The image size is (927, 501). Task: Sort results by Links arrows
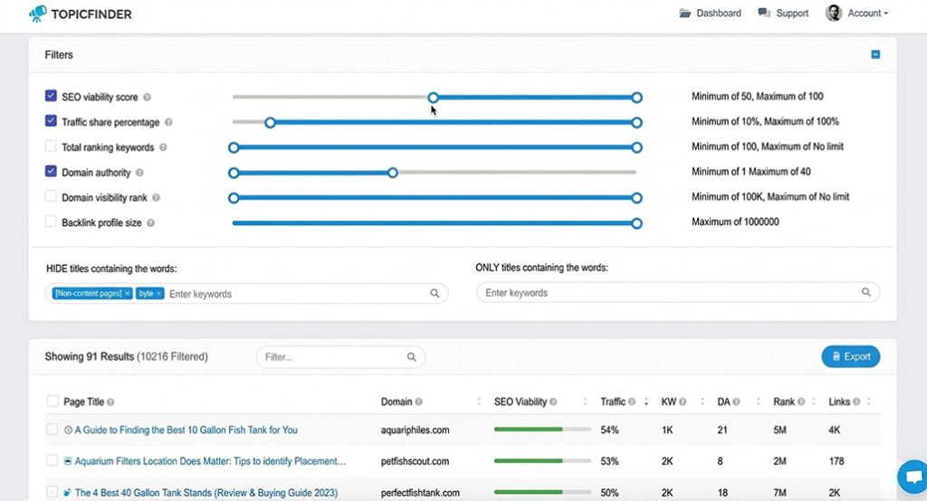point(869,402)
